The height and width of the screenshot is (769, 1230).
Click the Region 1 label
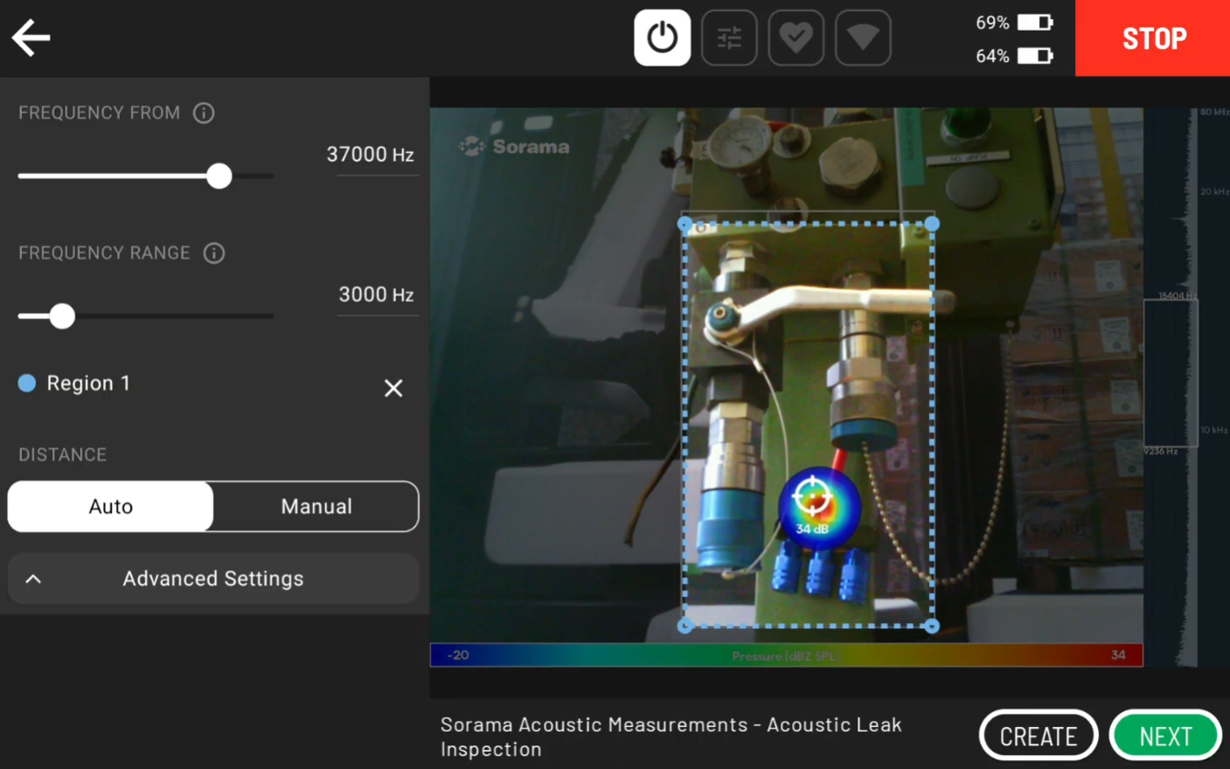pos(88,383)
